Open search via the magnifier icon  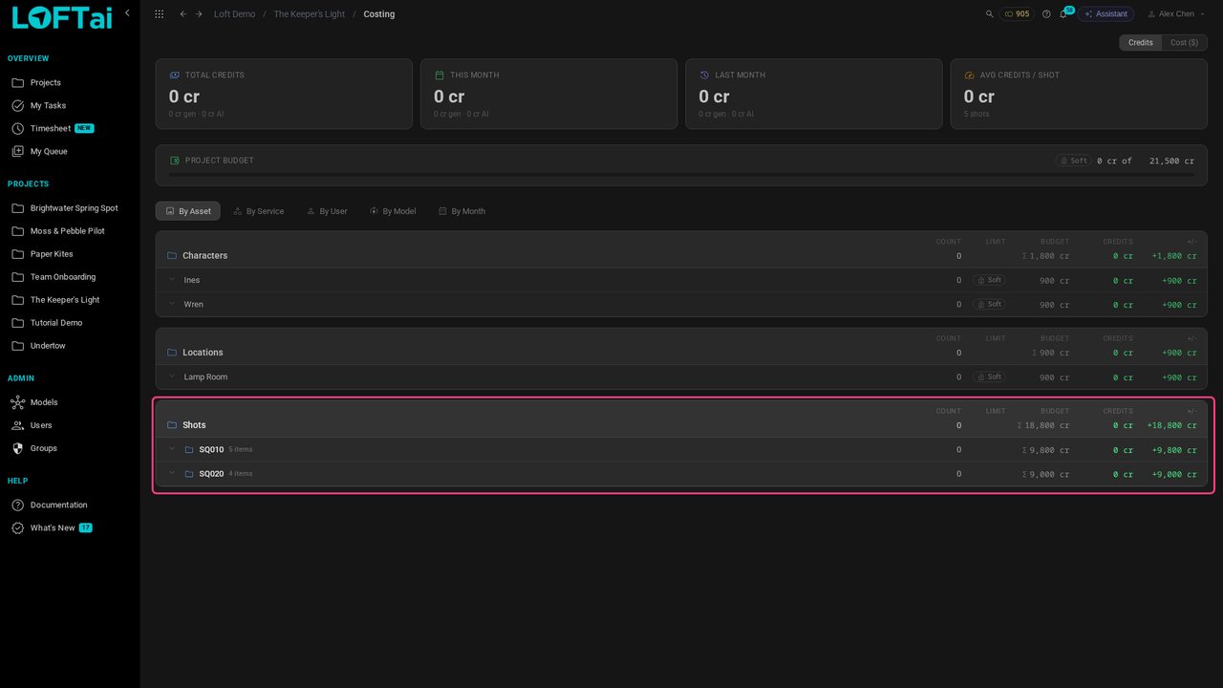[990, 14]
